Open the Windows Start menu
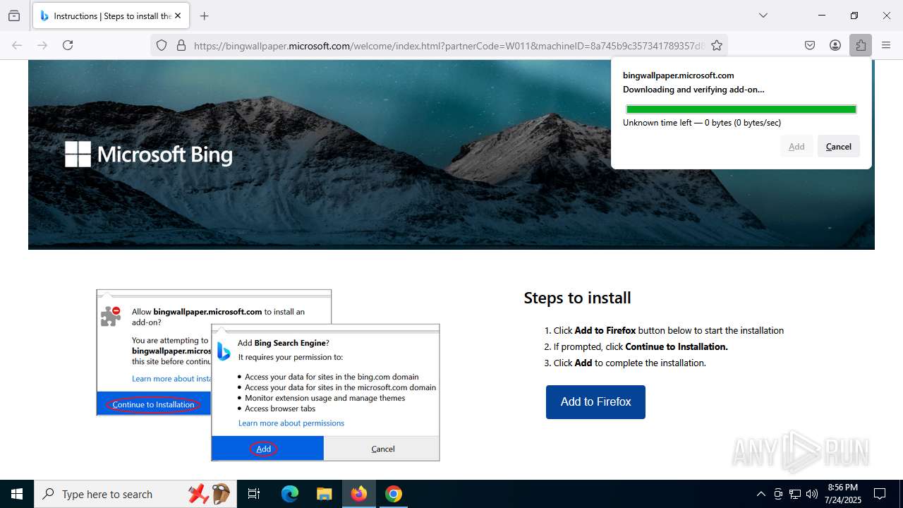Viewport: 903px width, 508px height. (x=17, y=494)
